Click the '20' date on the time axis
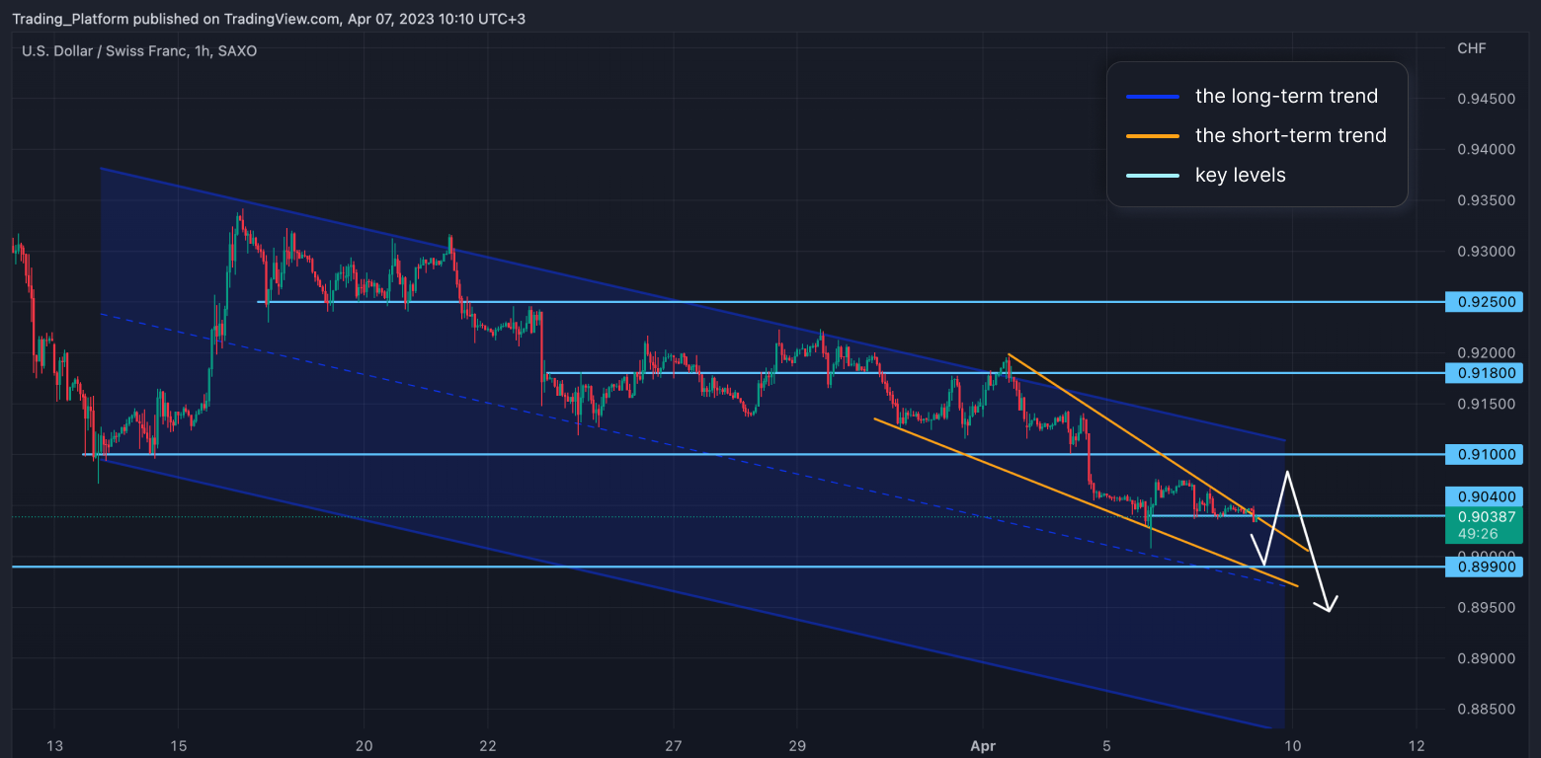The image size is (1541, 758). pos(364,745)
